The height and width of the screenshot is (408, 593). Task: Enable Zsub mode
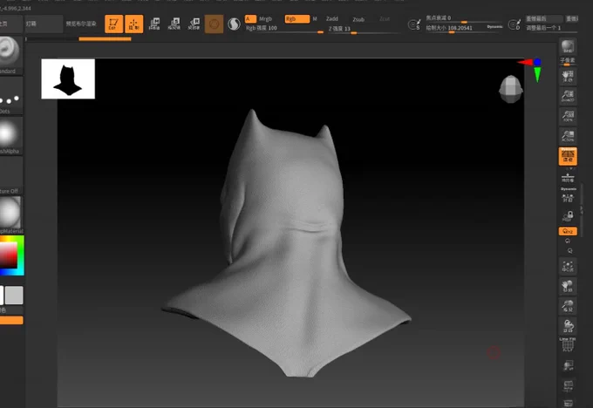pos(358,19)
